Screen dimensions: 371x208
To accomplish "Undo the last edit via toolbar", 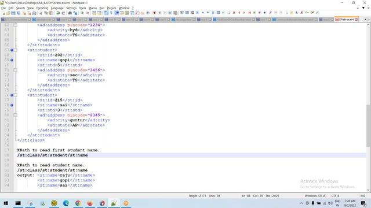I will [58, 13].
